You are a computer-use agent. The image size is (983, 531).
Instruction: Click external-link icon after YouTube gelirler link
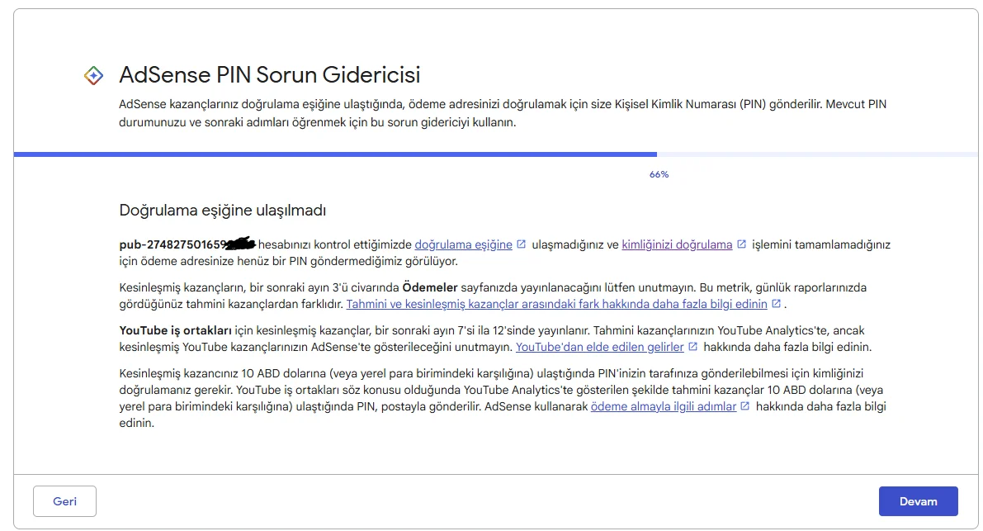[x=692, y=346]
